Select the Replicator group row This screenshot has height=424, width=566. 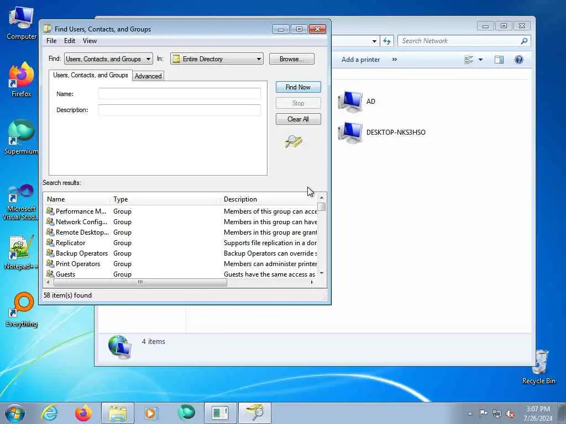pyautogui.click(x=180, y=243)
